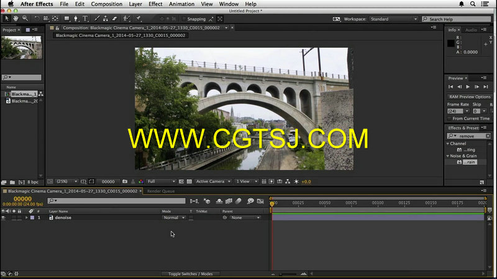Select the Puppet Pin tool
The image size is (497, 279).
139,19
